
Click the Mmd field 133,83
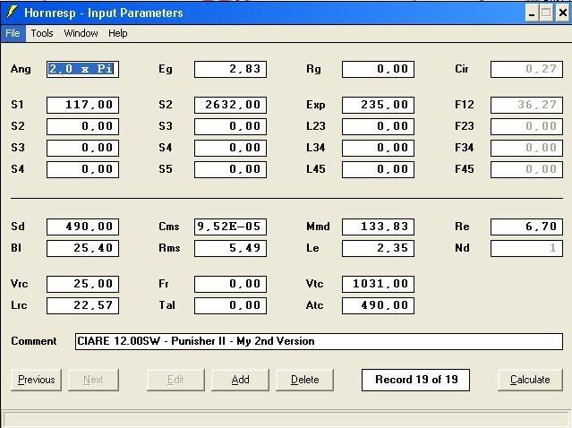[x=378, y=227]
